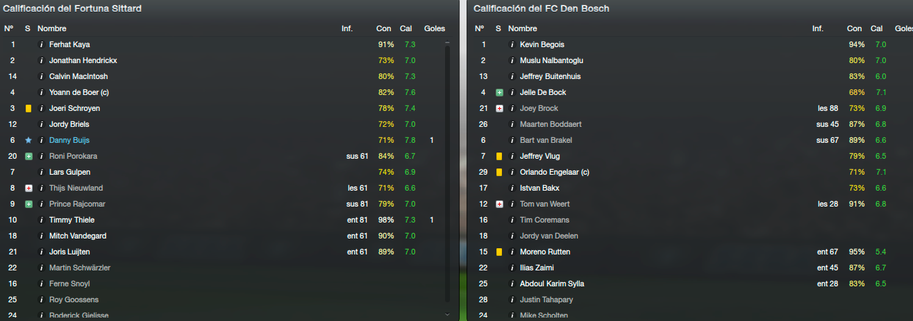Open Abdoul Karim Sylla player name
Image resolution: width=913 pixels, height=321 pixels.
pyautogui.click(x=552, y=284)
